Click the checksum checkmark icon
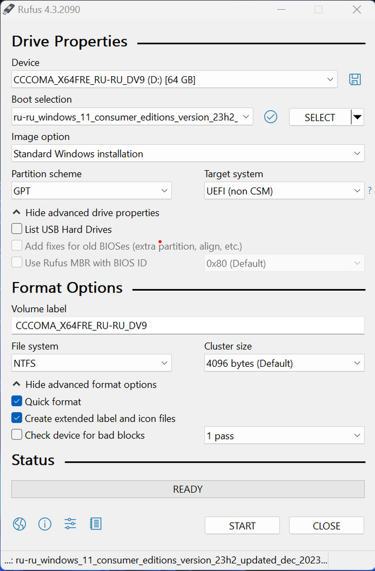This screenshot has height=571, width=375. point(271,117)
